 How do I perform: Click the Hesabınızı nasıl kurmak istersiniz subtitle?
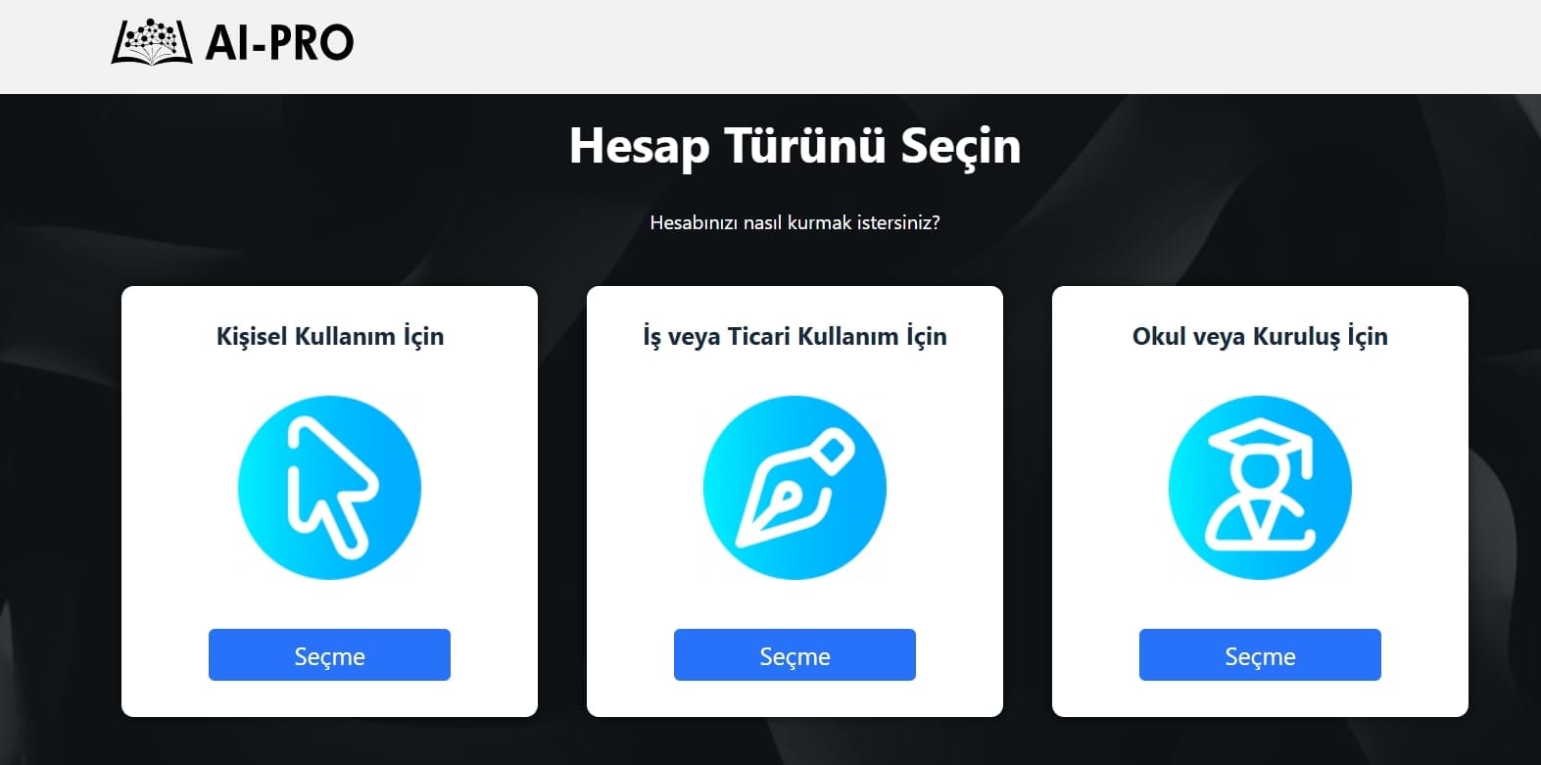coord(795,222)
